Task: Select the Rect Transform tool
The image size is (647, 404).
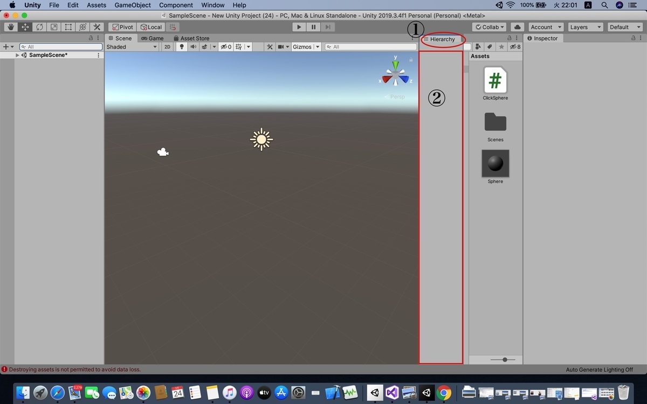Action: click(68, 27)
